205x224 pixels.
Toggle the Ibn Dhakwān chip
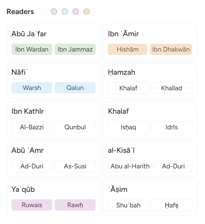171,49
